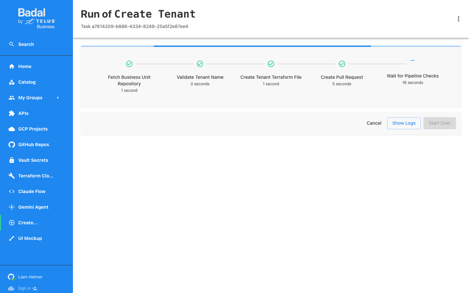
Task: Click the APIs puzzle piece icon
Action: (12, 113)
